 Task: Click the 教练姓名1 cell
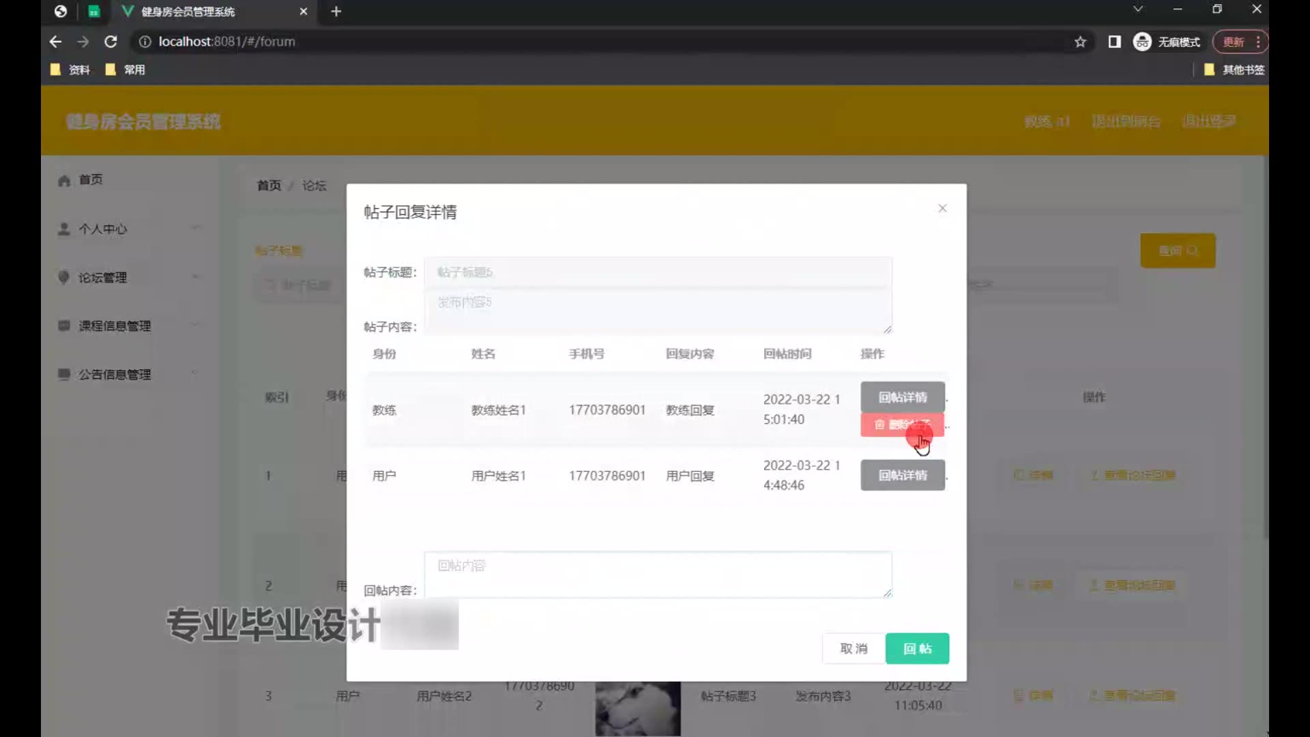[498, 410]
